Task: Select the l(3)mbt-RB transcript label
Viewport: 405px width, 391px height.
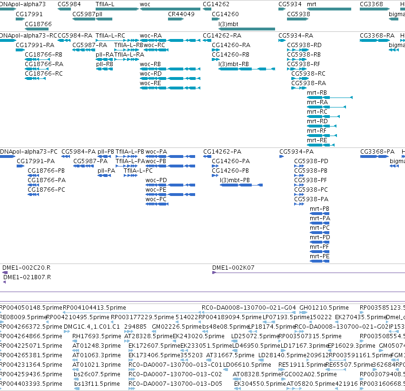Action: click(x=234, y=64)
